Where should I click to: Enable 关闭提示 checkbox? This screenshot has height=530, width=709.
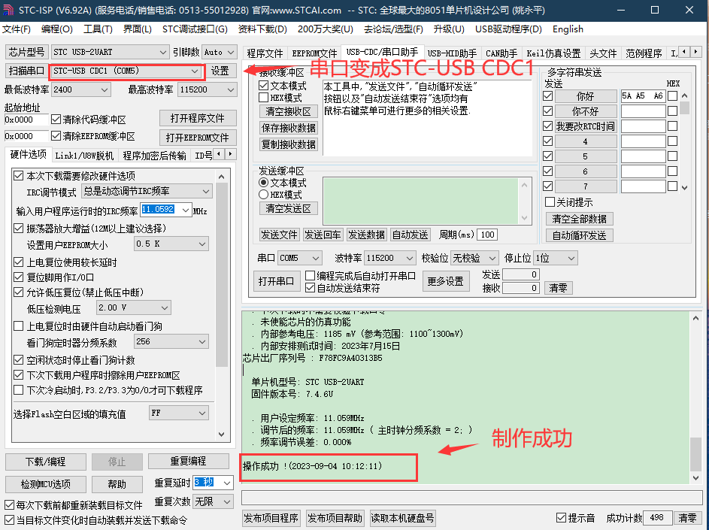click(x=550, y=201)
